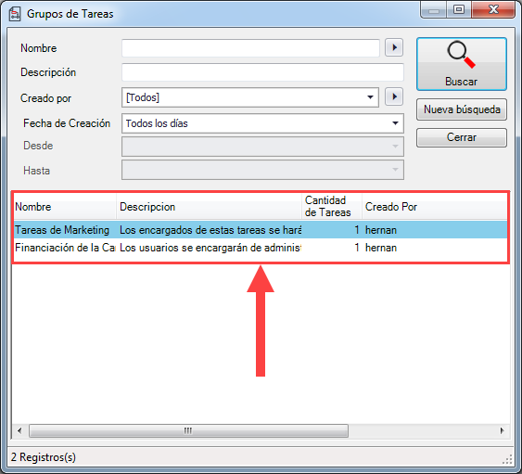Sort by the Descripcion column header
The height and width of the screenshot is (474, 522).
pyautogui.click(x=209, y=207)
